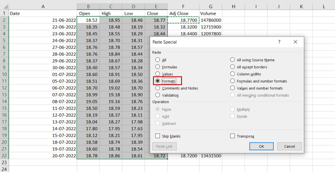The width and height of the screenshot is (335, 172).
Task: Select column G header
Action: pos(211,7)
